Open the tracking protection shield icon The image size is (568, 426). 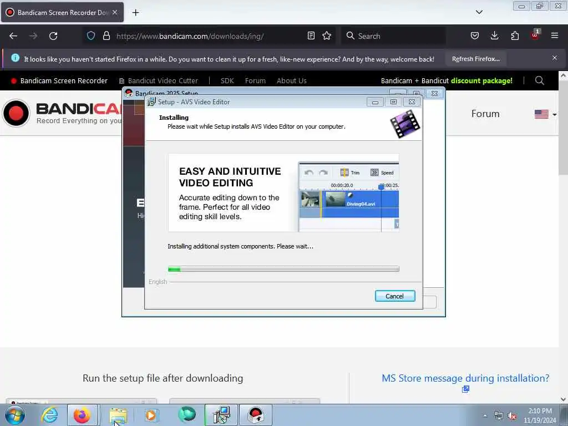[x=91, y=35]
